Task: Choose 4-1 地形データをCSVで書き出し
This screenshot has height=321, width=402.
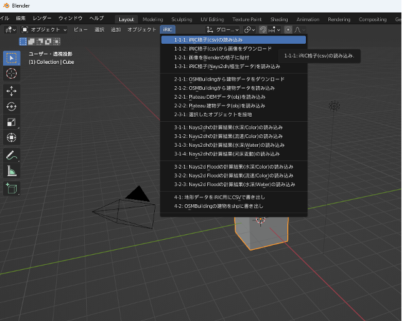Action: pyautogui.click(x=233, y=197)
